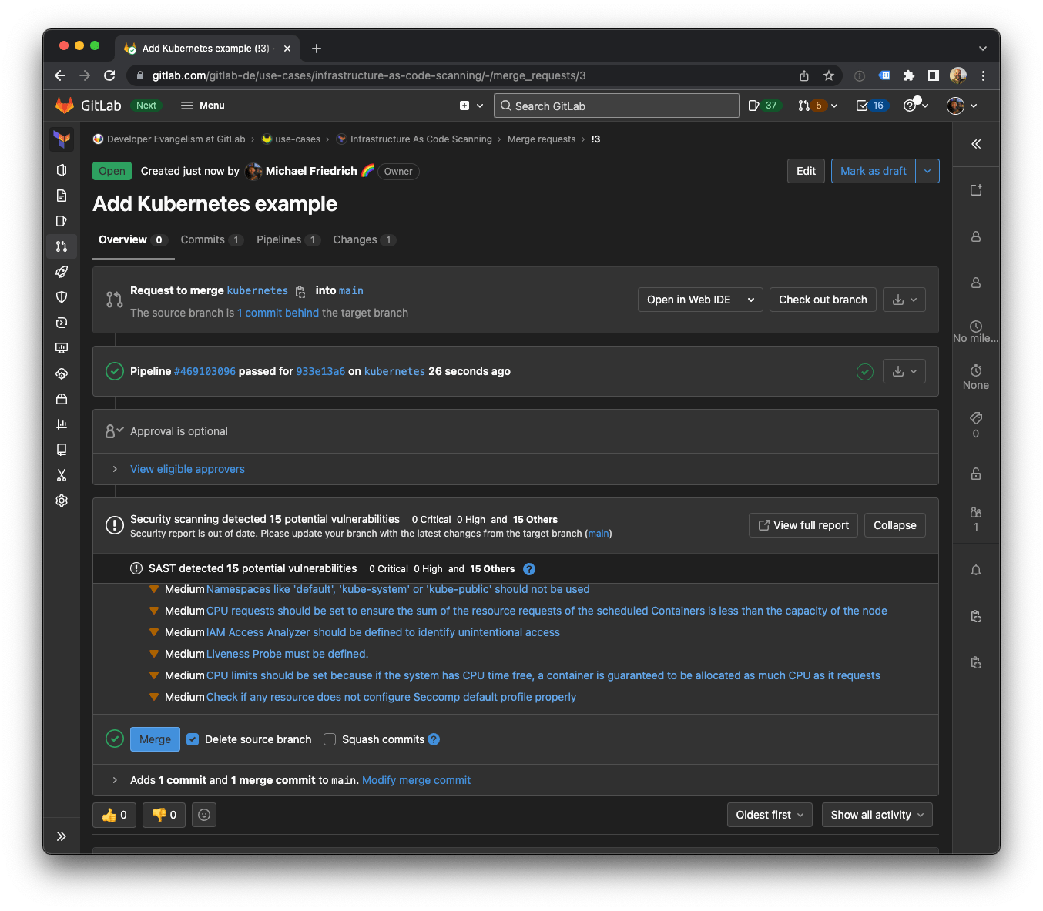This screenshot has width=1043, height=911.
Task: Switch to the Changes tab
Action: click(355, 239)
